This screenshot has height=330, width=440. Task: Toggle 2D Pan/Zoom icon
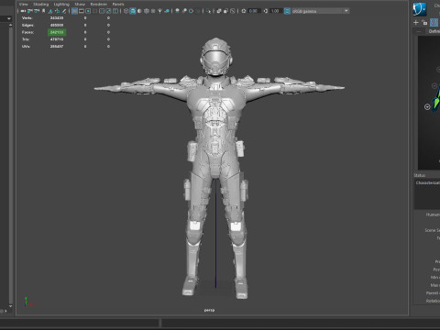coord(57,11)
